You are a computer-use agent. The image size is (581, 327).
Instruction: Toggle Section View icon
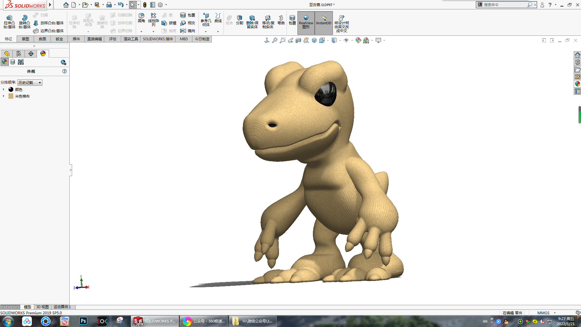[298, 40]
